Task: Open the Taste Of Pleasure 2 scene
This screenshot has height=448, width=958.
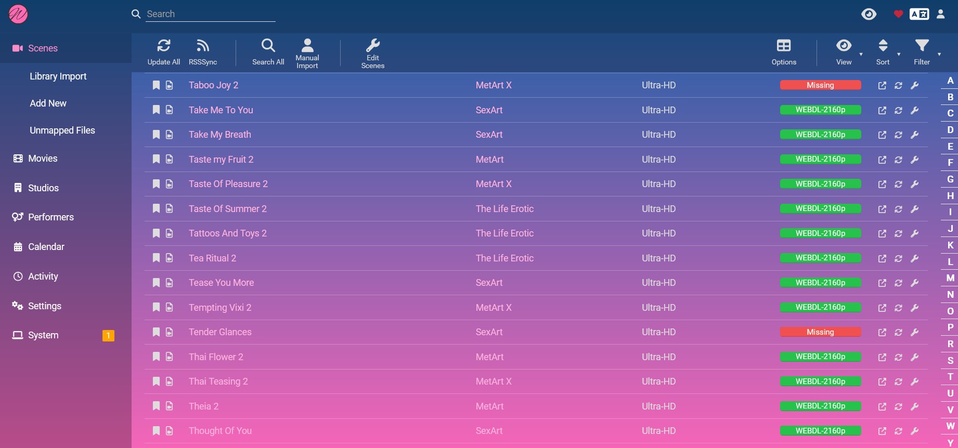Action: click(228, 184)
